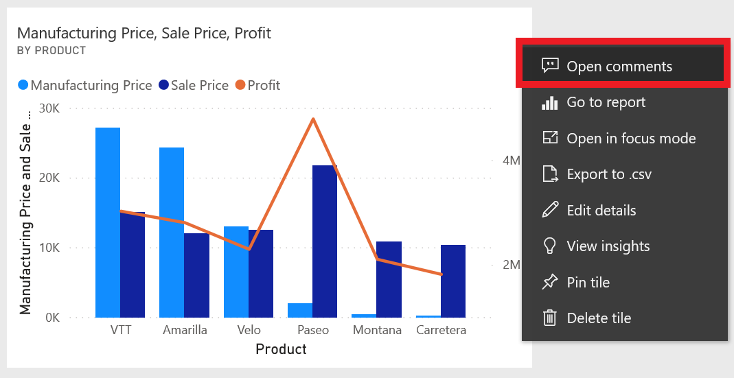Click the tile title Manufacturing Price, Sale Price, Profit
734x378 pixels.
(x=144, y=33)
